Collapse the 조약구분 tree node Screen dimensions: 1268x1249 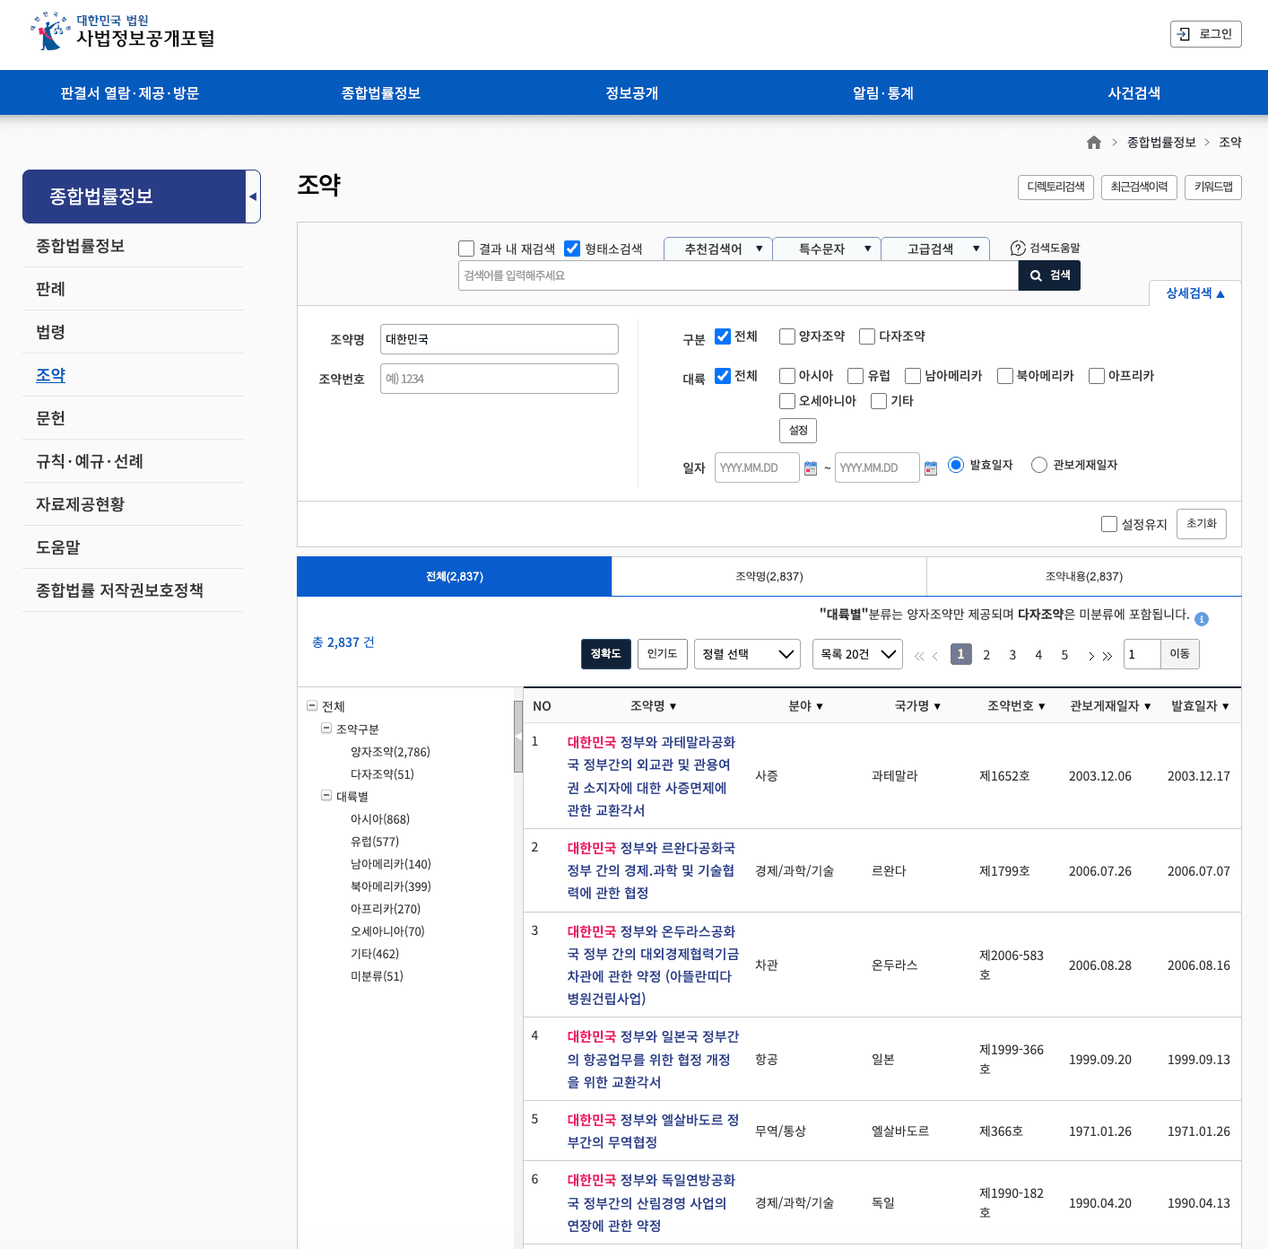pos(326,729)
